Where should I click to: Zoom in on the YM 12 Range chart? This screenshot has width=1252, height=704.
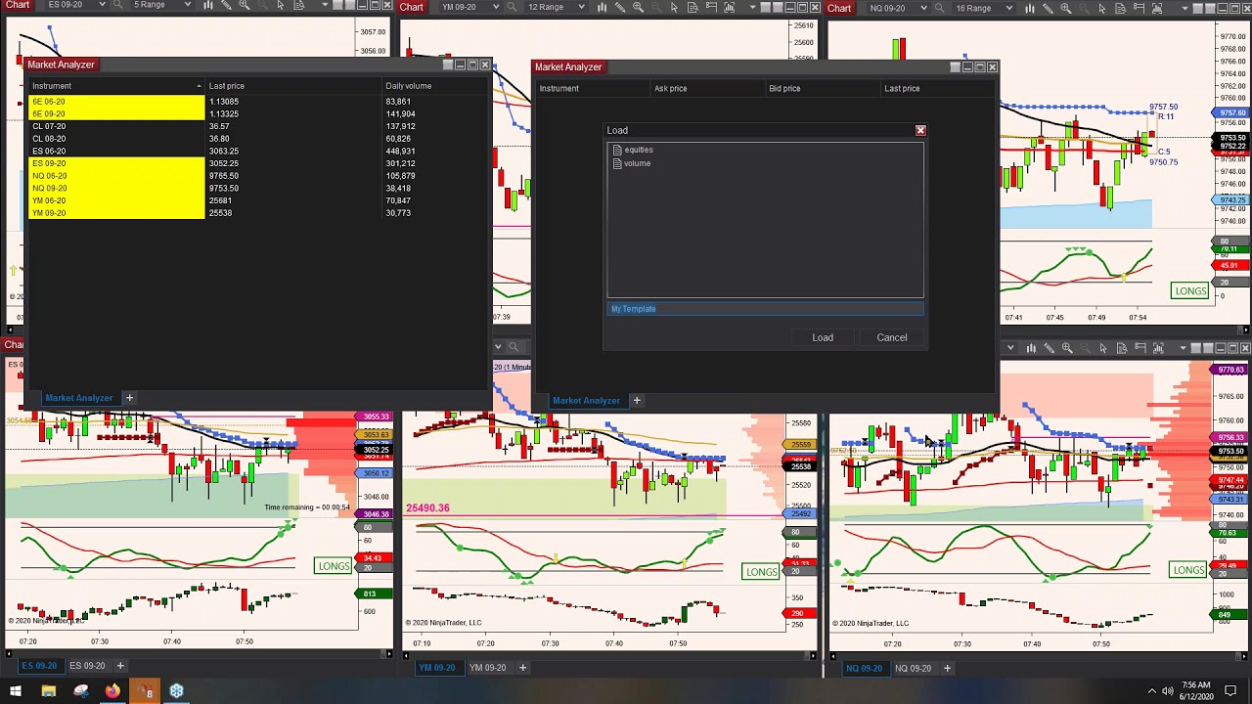(638, 7)
